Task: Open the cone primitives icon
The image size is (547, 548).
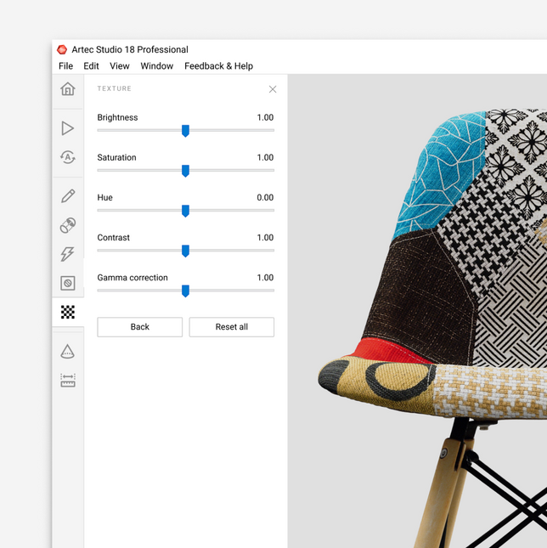Action: coord(67,351)
